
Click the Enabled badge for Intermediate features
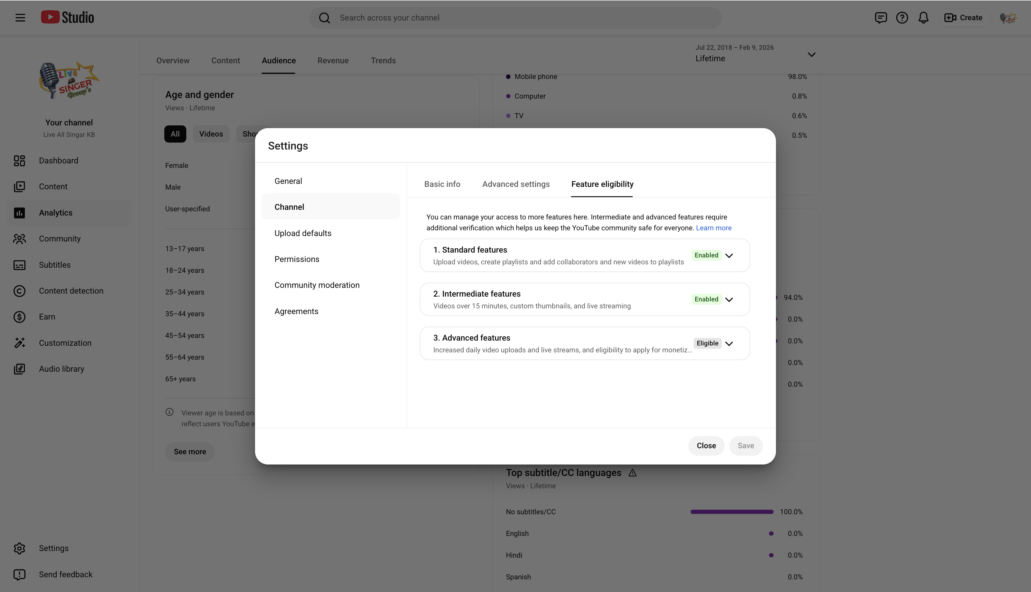[x=706, y=299]
